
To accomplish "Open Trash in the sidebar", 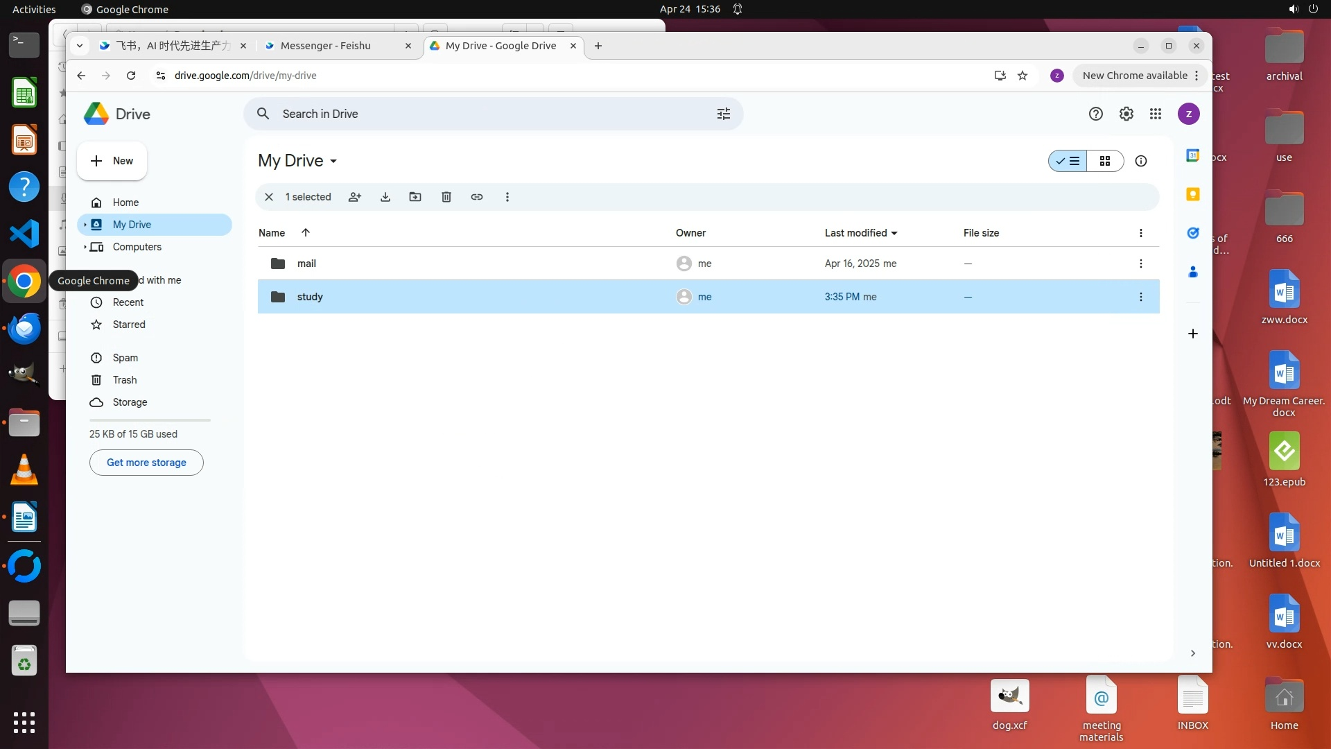I will (125, 380).
